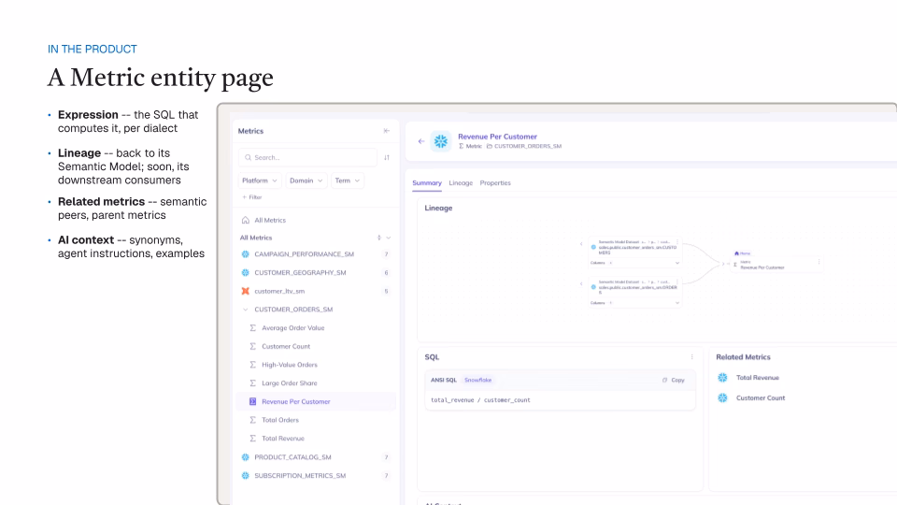Switch to the Lineage tab
The height and width of the screenshot is (505, 897).
[x=461, y=182]
